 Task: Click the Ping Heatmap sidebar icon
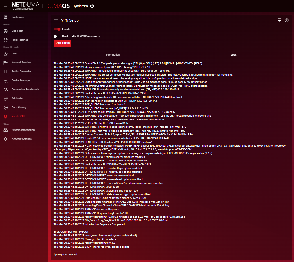click(x=6, y=40)
